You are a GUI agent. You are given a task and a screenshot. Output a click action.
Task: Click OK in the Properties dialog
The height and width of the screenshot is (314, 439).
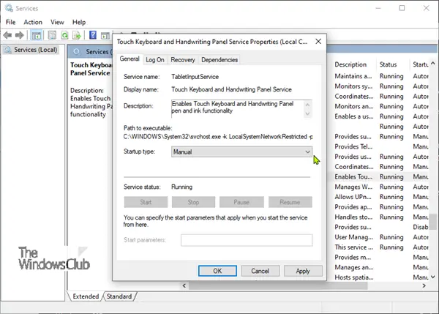click(217, 271)
